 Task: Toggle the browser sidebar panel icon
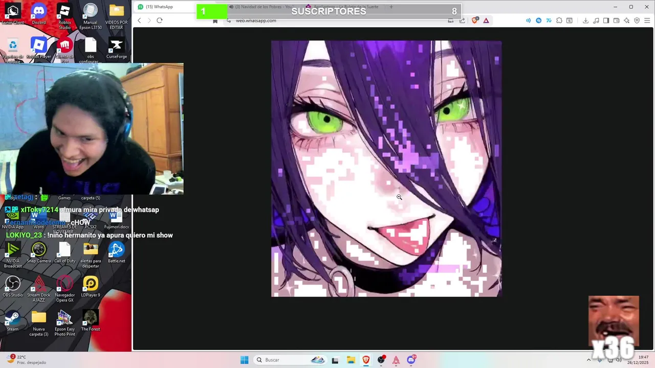606,20
